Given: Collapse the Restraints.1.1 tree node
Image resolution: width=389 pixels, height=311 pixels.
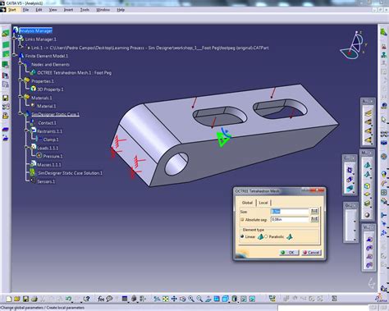Looking at the screenshot, I should click(26, 131).
